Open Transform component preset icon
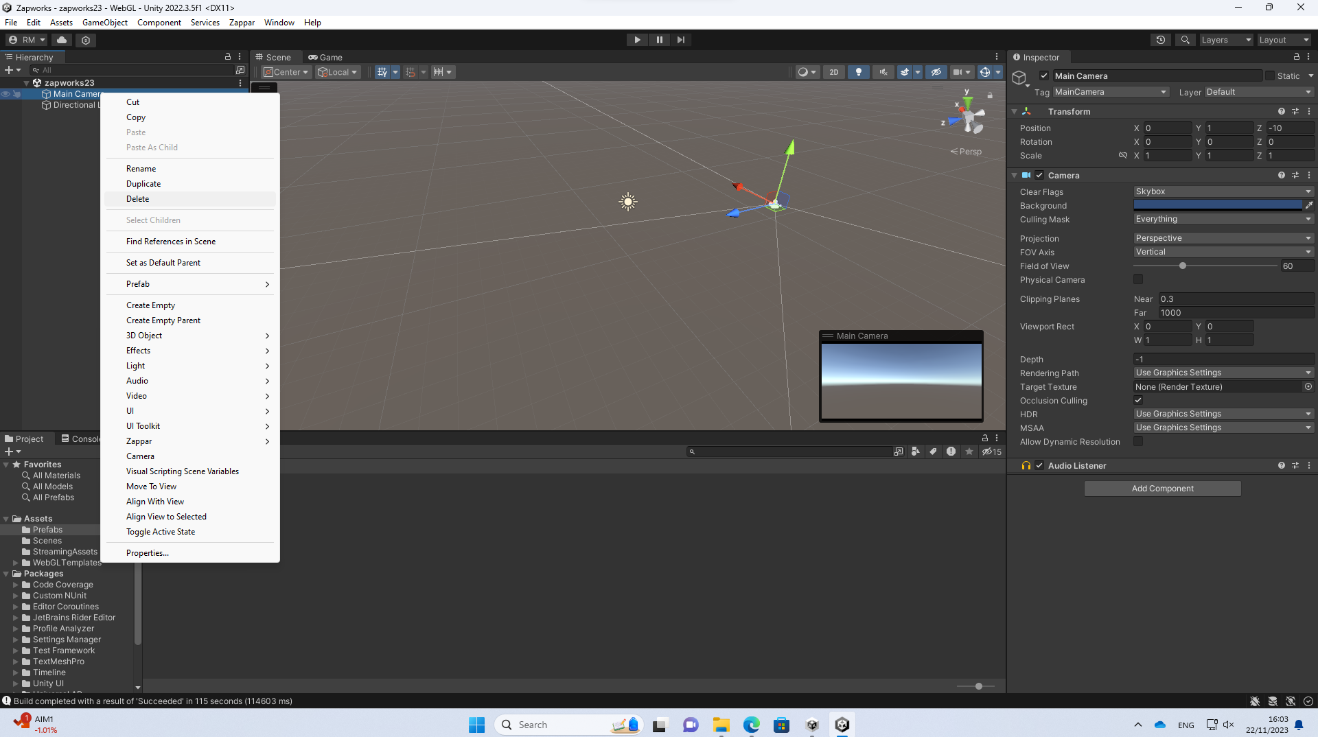The height and width of the screenshot is (737, 1318). 1295,111
